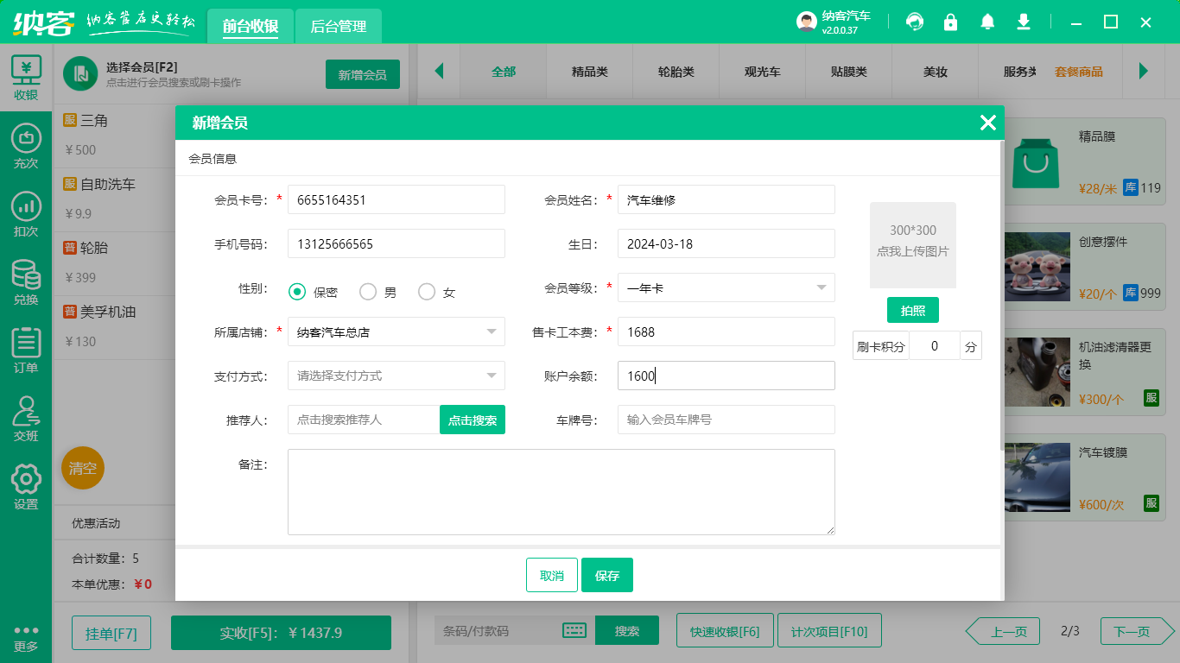Select the 男 gender radio button
Viewport: 1180px width, 663px height.
coord(368,292)
